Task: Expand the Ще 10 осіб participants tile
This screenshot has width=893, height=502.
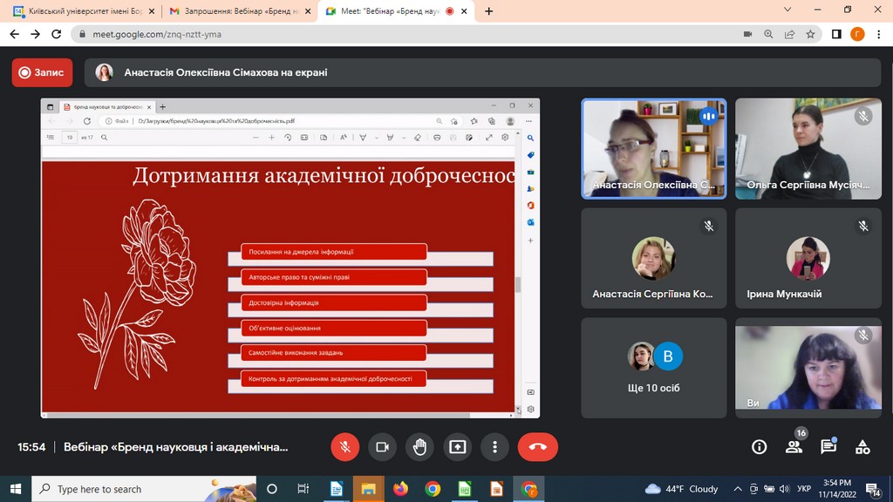Action: pos(654,367)
